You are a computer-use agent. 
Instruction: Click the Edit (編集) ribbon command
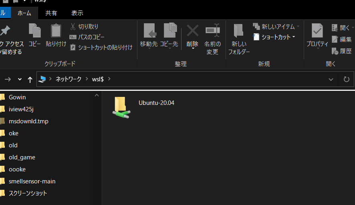pyautogui.click(x=342, y=39)
